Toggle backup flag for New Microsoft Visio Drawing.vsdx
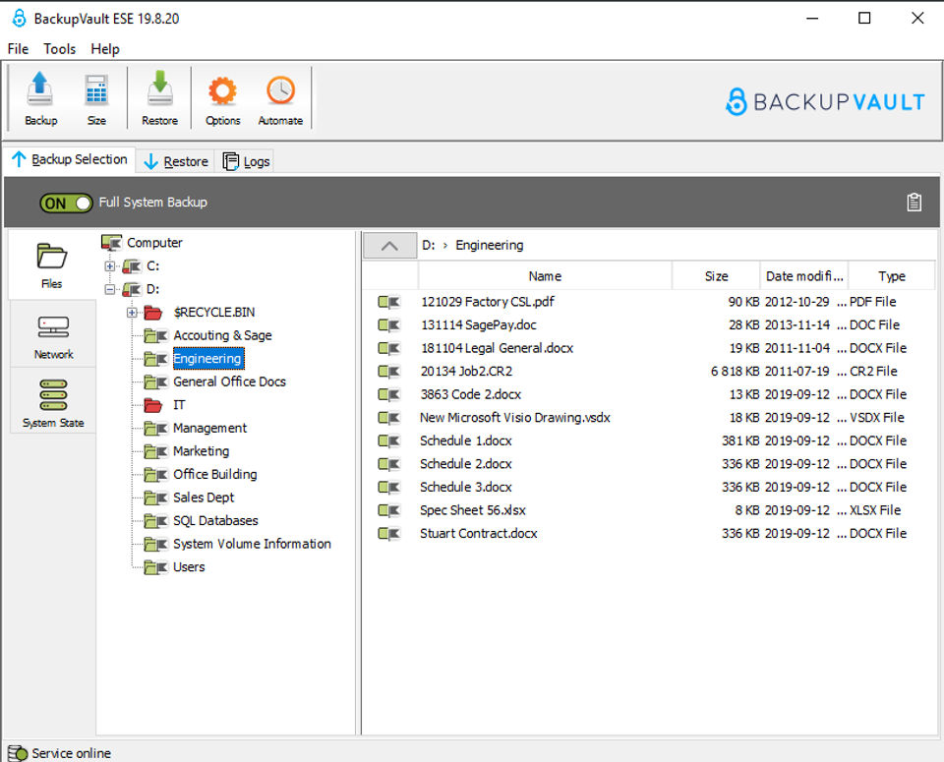The image size is (944, 762). [x=389, y=418]
